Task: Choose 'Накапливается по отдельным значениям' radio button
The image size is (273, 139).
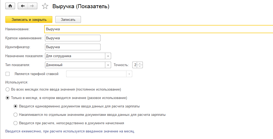Action: (x=16, y=115)
